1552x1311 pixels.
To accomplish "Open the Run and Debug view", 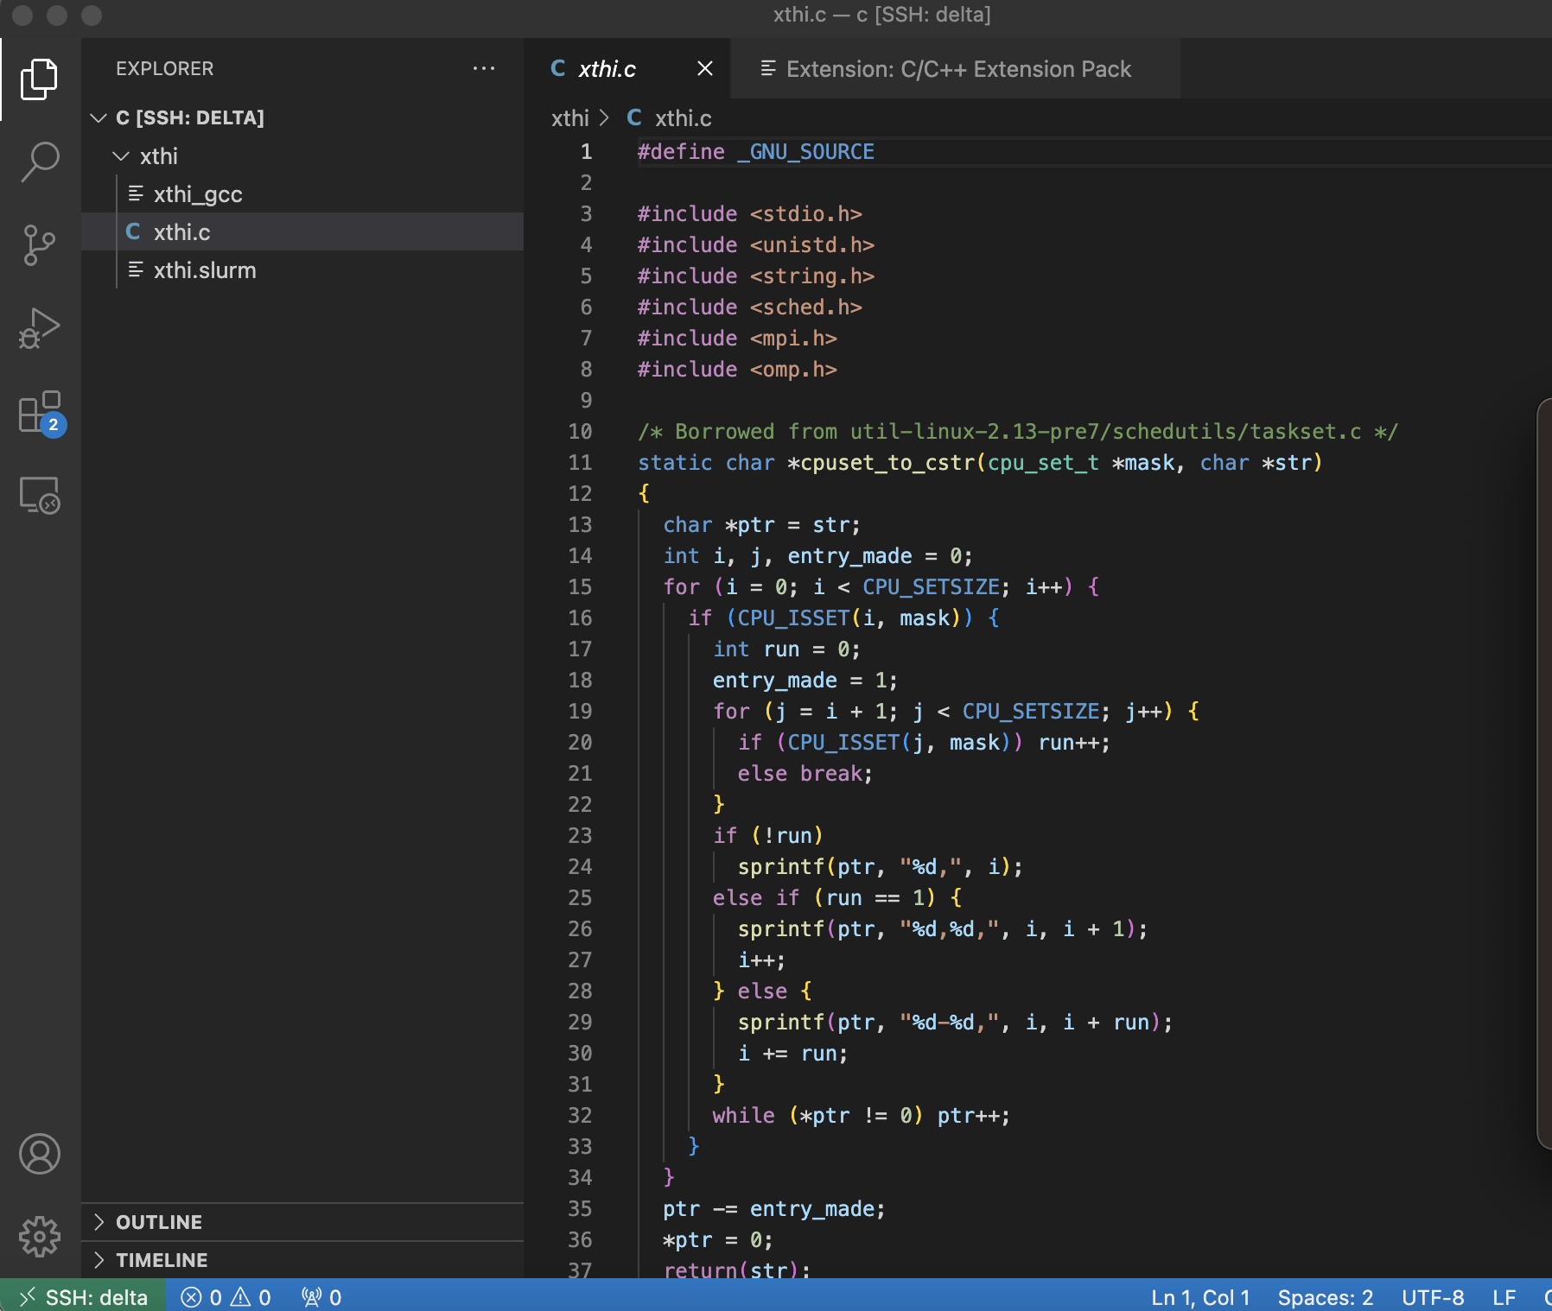I will click(40, 327).
